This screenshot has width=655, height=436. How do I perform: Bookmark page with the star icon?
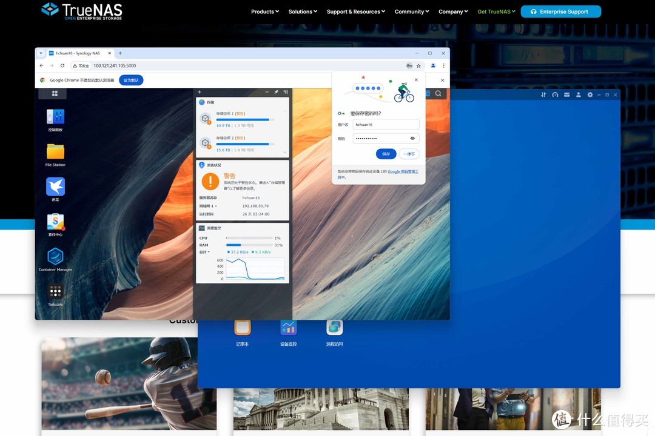pyautogui.click(x=418, y=65)
